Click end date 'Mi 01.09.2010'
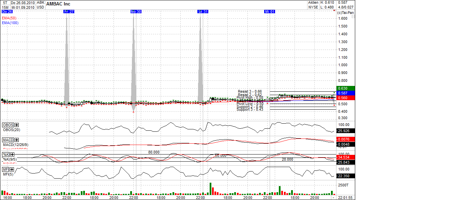Screen dimensions: 451x200 (x=22, y=7)
